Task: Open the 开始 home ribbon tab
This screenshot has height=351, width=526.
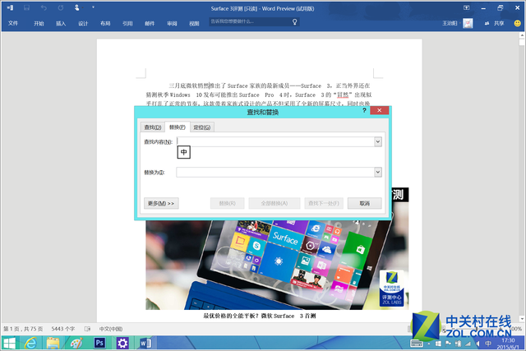Action: coord(39,24)
